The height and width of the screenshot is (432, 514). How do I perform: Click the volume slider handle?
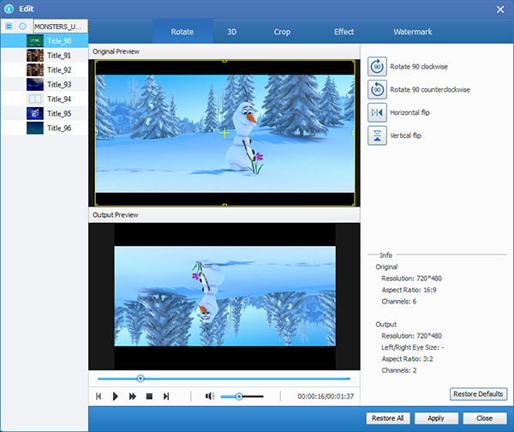[x=239, y=397]
